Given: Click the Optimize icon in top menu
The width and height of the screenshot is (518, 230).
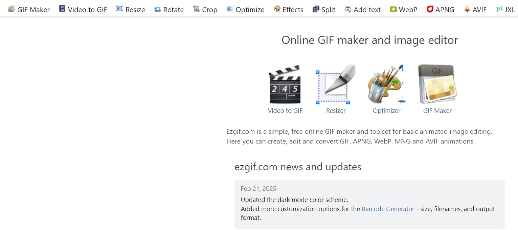Looking at the screenshot, I should (x=230, y=9).
